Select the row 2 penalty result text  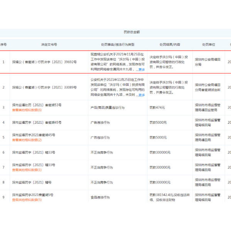pyautogui.click(x=169, y=87)
